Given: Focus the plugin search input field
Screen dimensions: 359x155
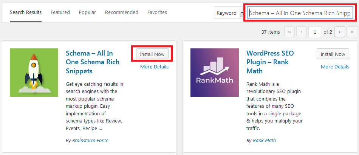Looking at the screenshot, I should pos(300,13).
